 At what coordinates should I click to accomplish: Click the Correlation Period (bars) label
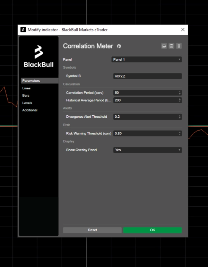[x=85, y=93]
